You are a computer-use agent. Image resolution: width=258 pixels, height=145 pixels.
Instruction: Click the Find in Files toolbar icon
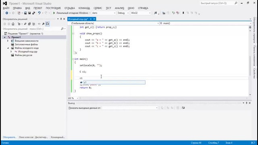tap(155, 13)
